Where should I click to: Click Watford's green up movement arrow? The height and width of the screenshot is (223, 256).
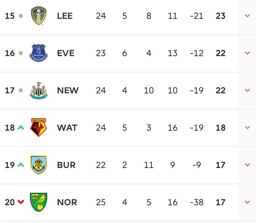point(21,128)
